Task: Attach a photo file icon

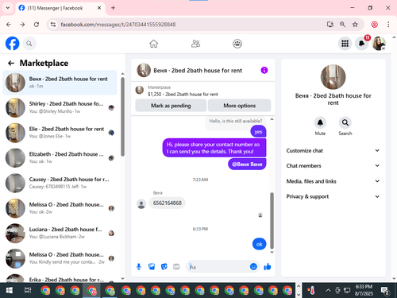Action: click(152, 266)
